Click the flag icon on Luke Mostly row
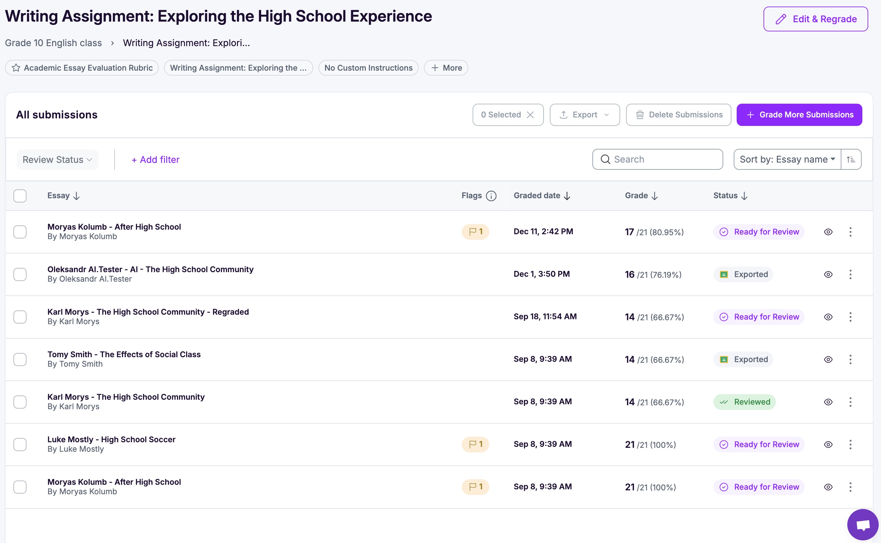The height and width of the screenshot is (543, 881). (475, 444)
